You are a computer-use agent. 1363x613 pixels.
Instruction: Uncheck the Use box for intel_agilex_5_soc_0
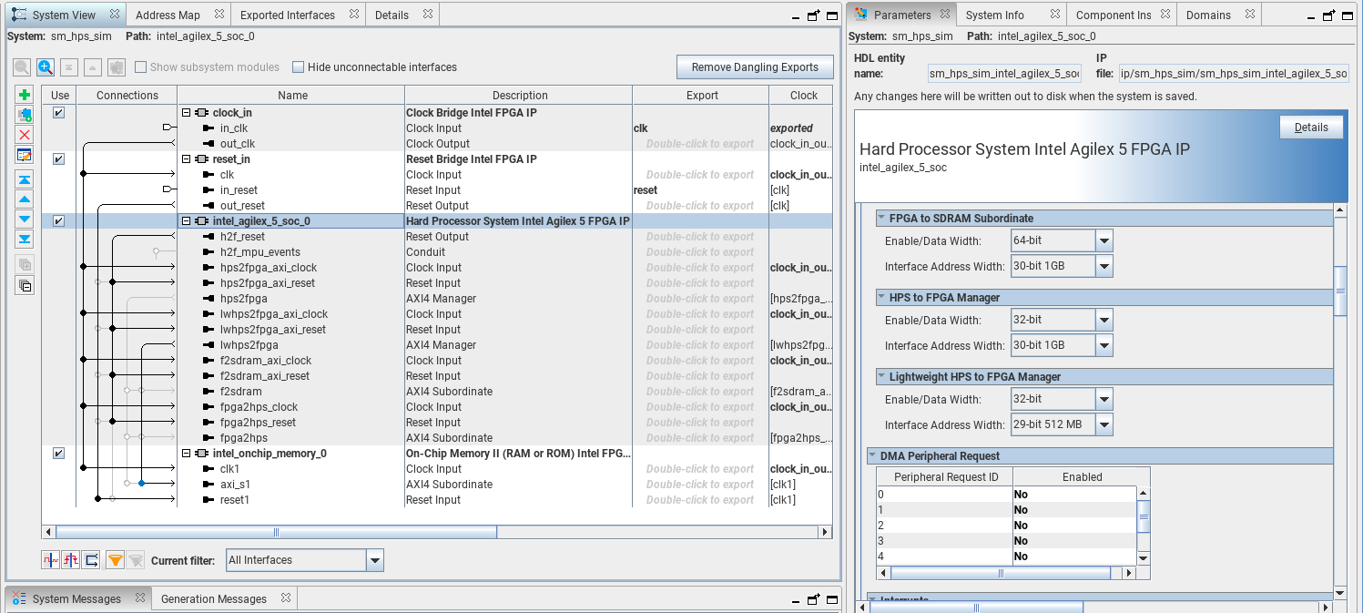(59, 221)
